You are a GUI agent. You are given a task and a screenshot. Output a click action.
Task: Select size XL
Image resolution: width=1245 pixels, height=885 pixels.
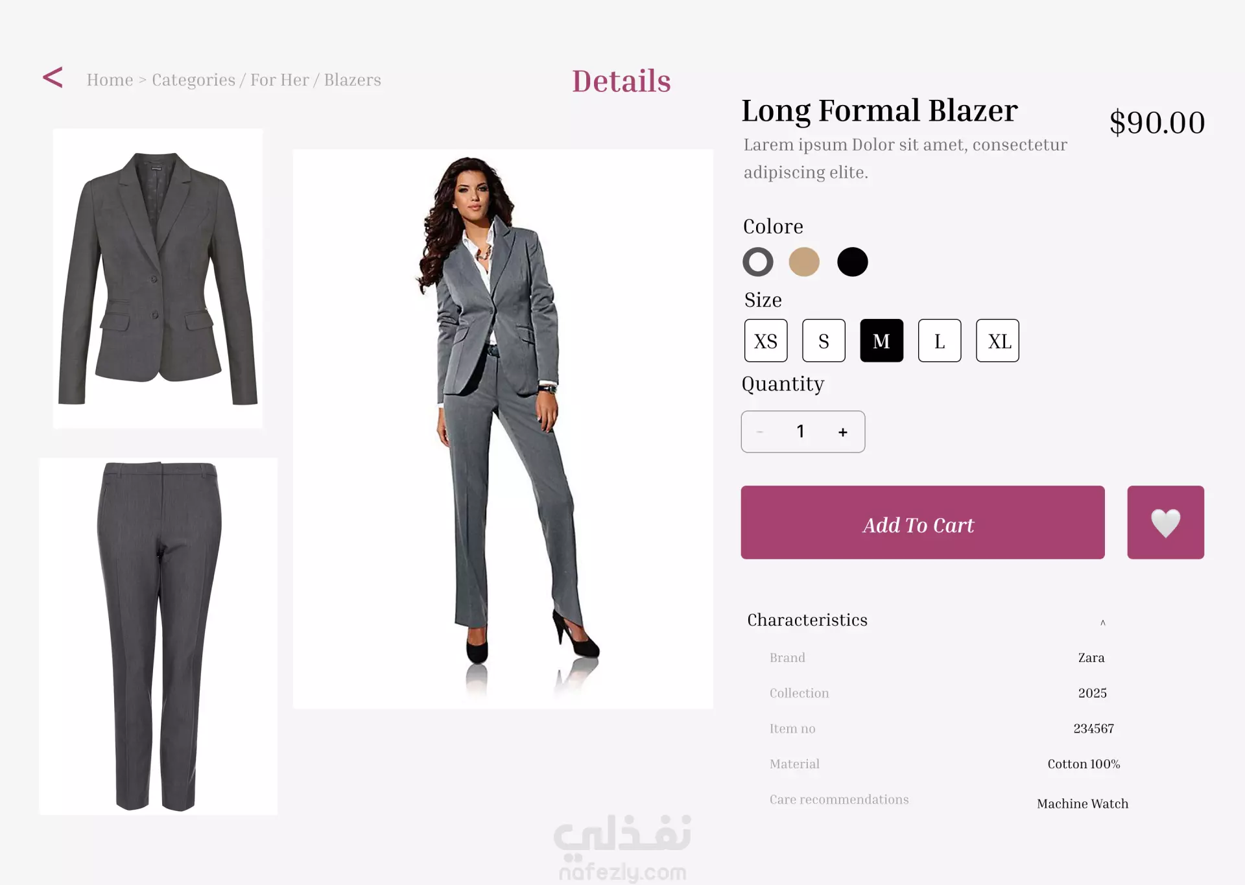[997, 340]
